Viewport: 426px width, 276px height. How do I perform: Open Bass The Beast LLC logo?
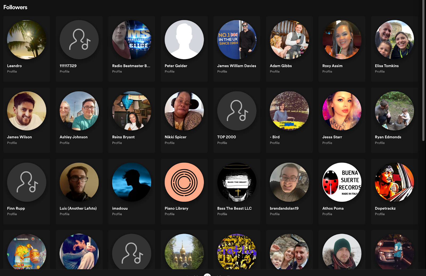(x=237, y=182)
